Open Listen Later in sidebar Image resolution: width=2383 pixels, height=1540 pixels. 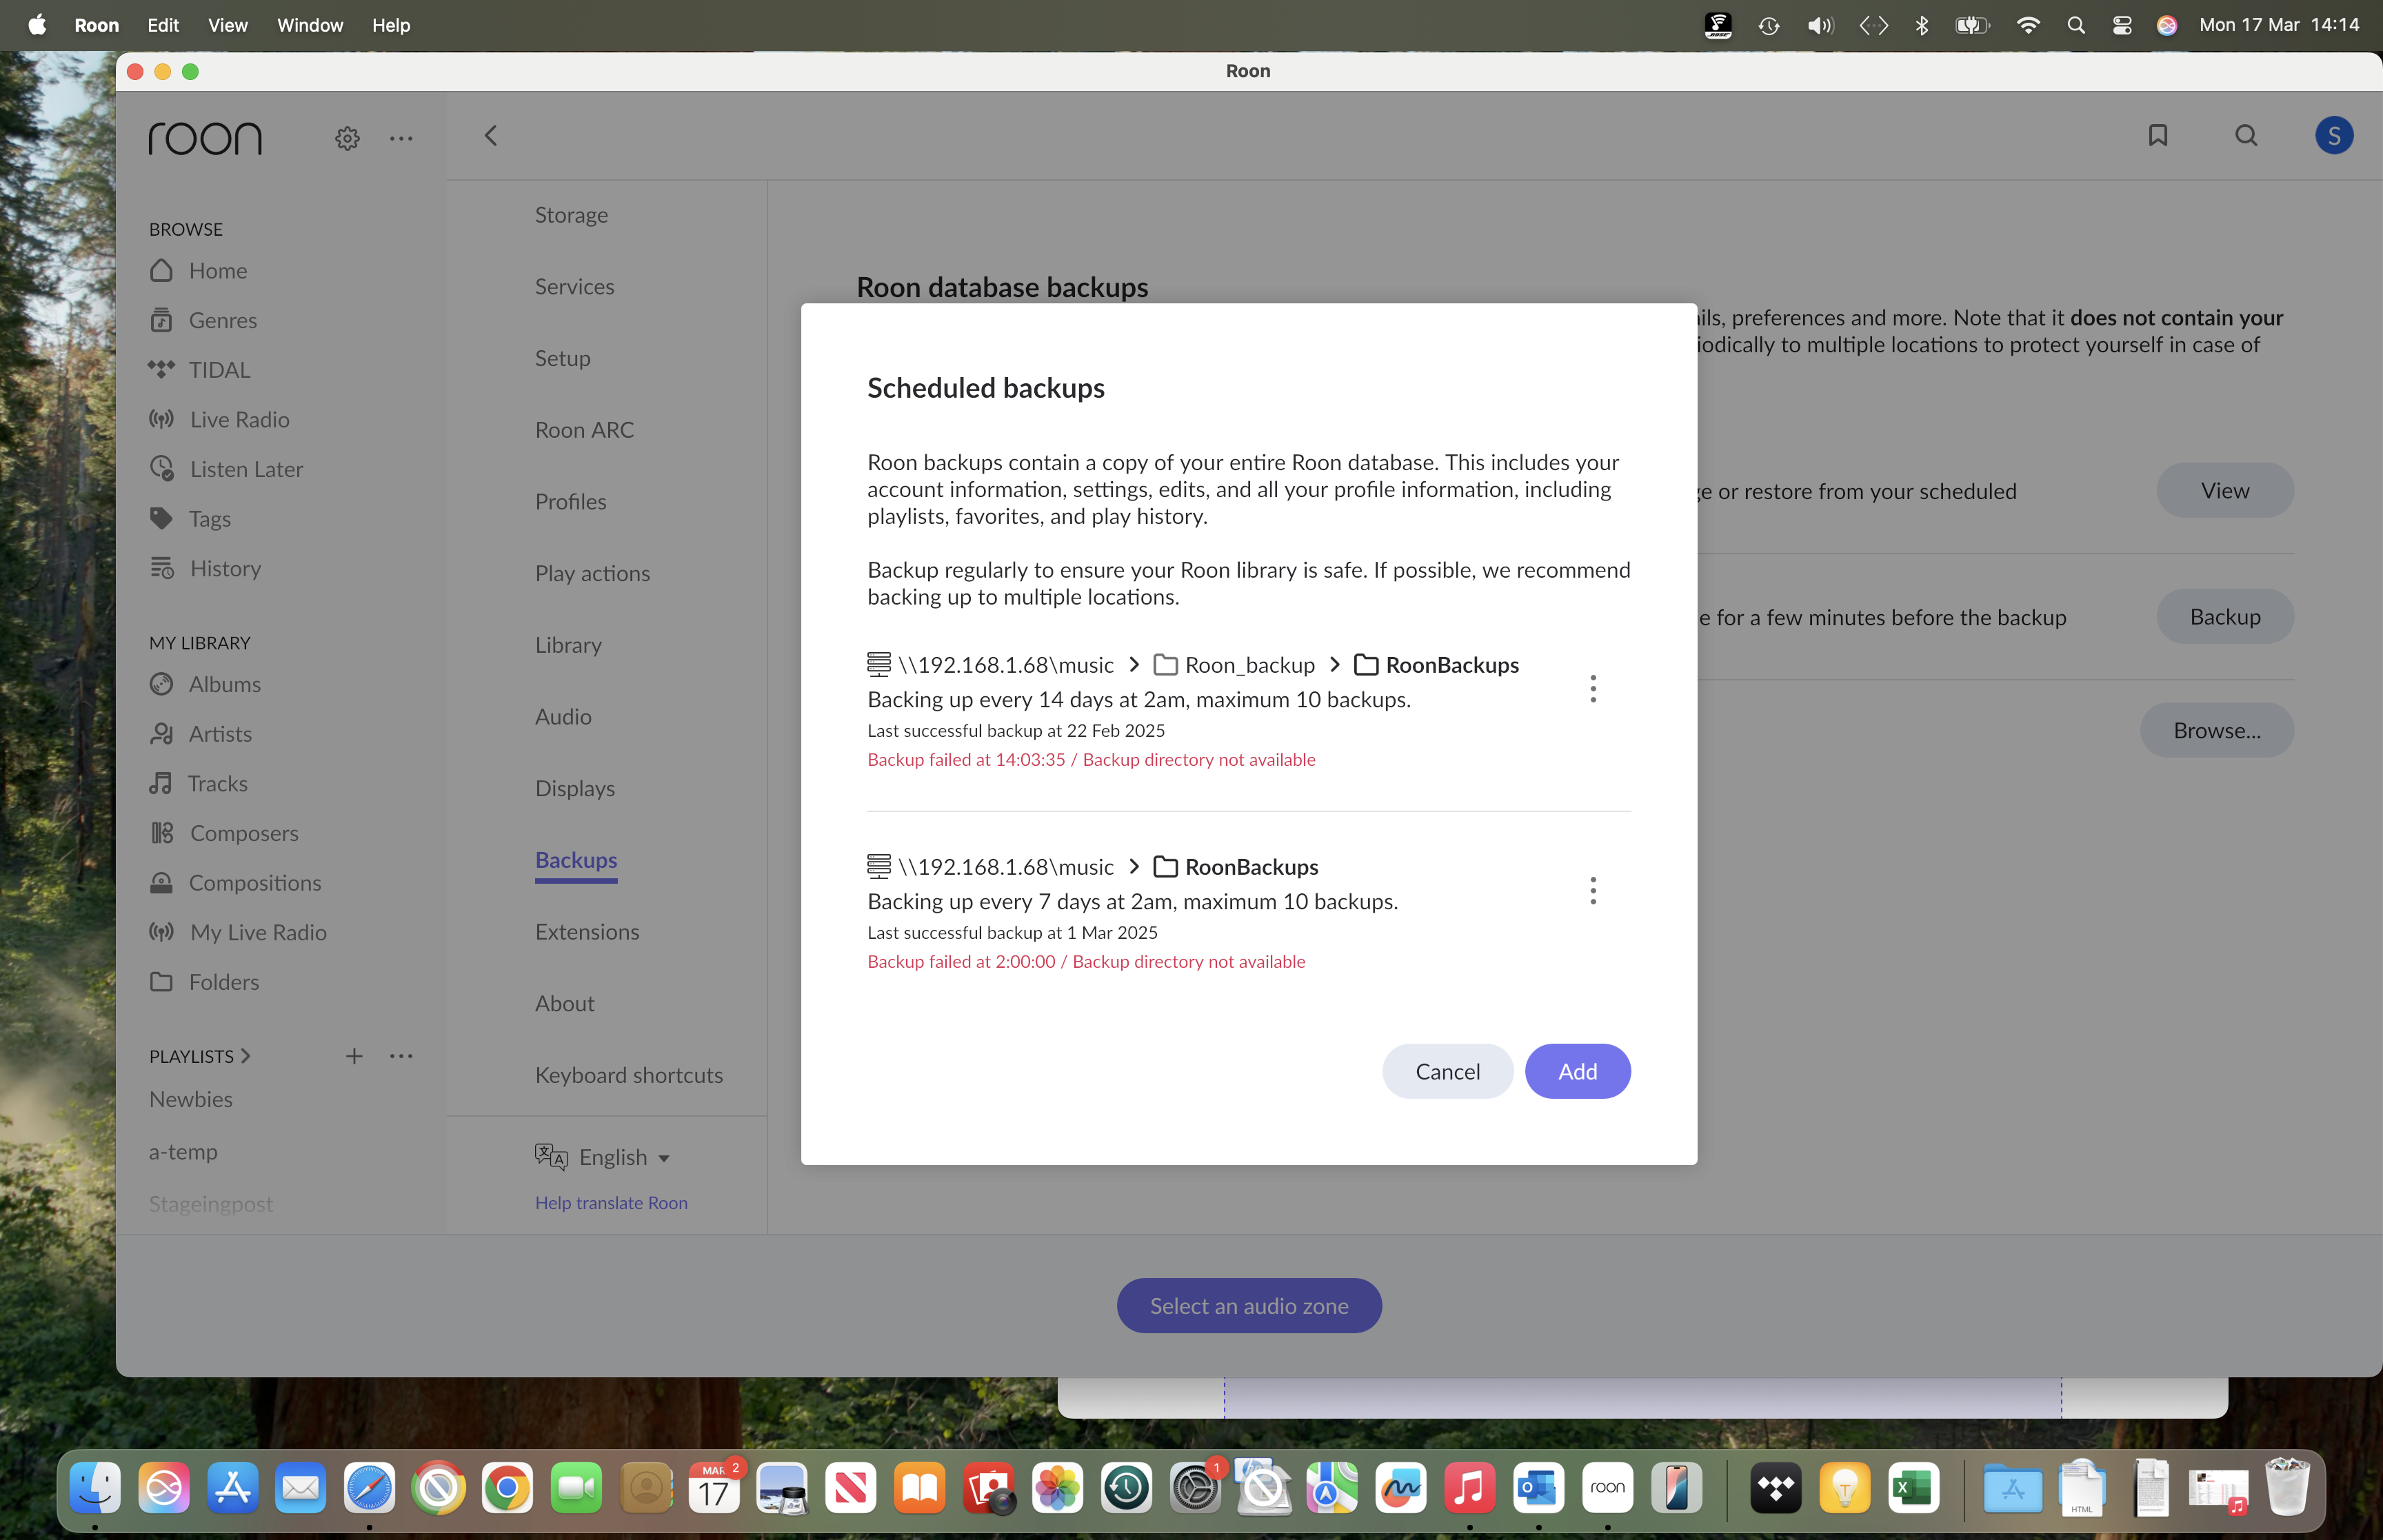[226, 469]
